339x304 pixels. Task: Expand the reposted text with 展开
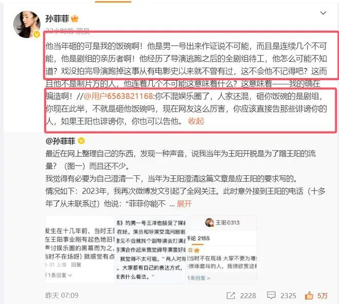pyautogui.click(x=184, y=204)
